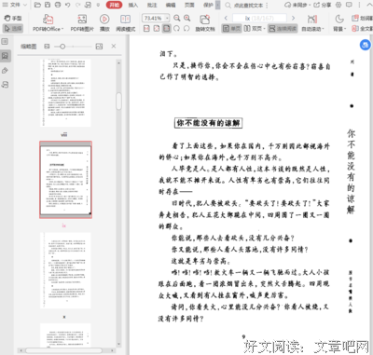Click the actual size page icon
The height and width of the screenshot is (355, 373).
146,29
